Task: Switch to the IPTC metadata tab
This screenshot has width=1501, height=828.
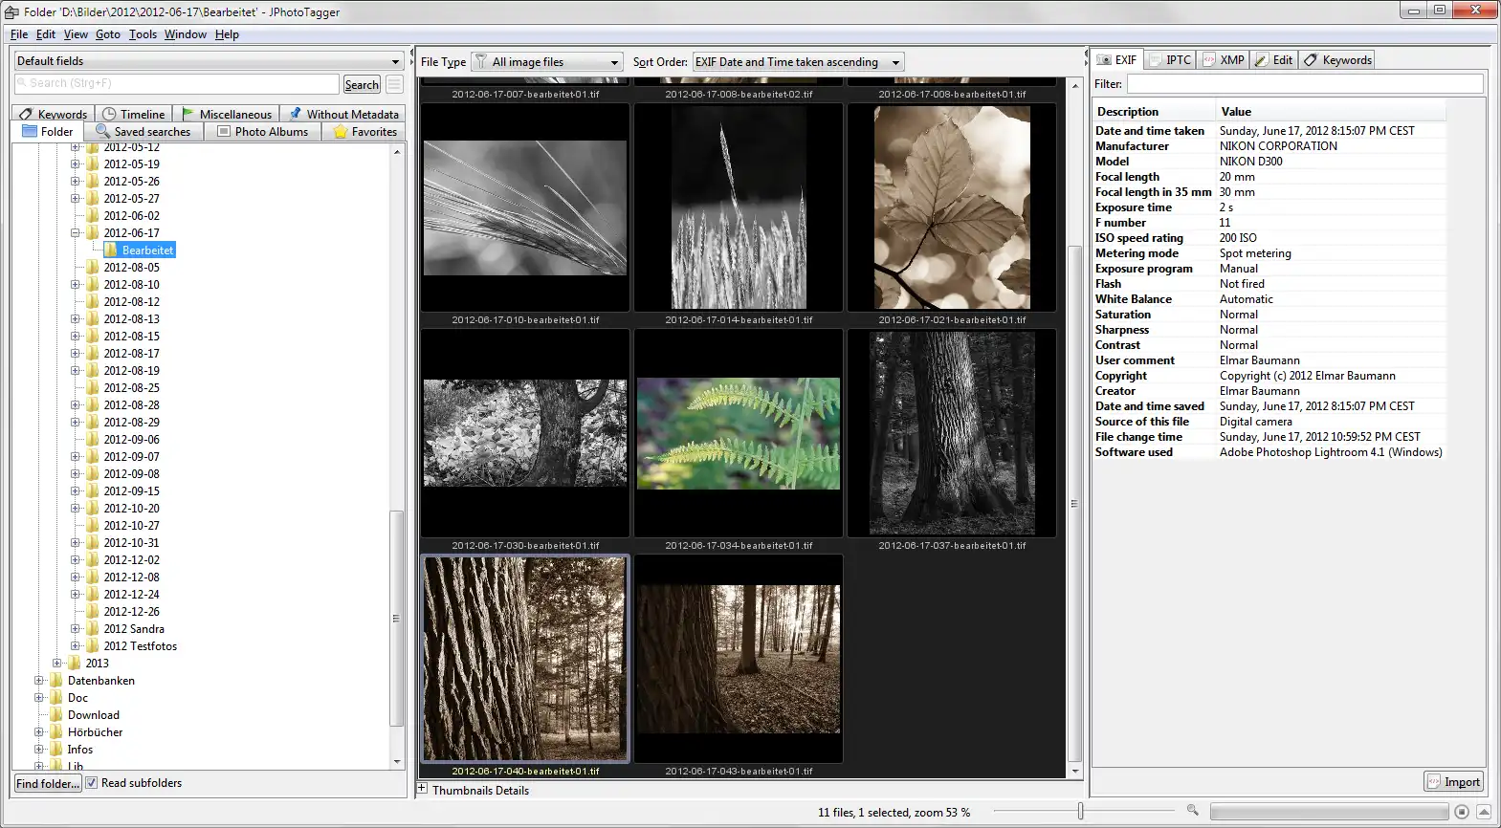Action: tap(1170, 60)
